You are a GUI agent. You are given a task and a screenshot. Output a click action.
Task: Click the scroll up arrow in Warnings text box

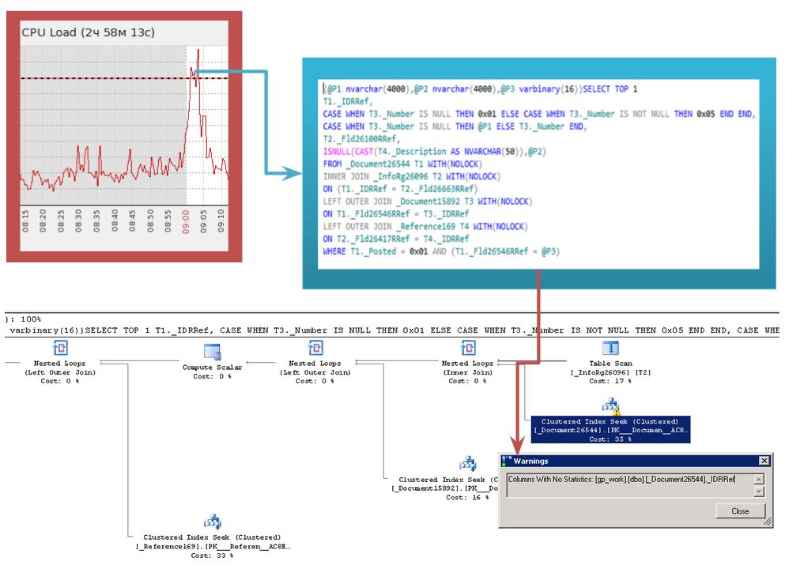759,479
